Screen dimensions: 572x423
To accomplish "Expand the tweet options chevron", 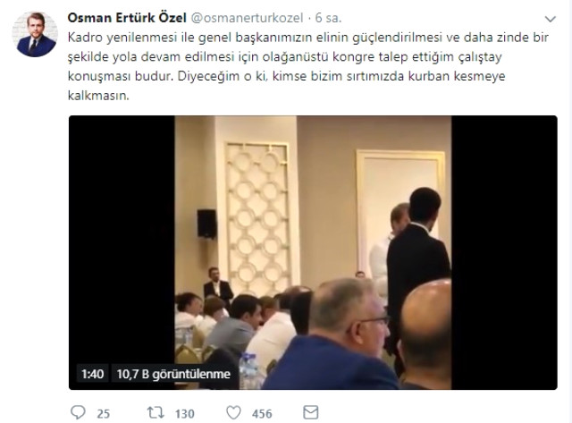I will coord(550,19).
